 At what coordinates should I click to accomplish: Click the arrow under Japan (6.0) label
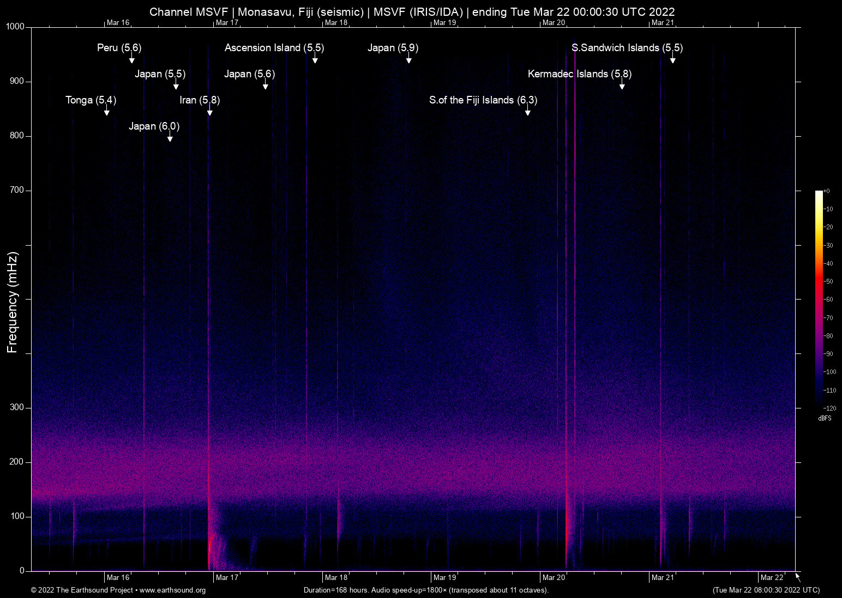[170, 137]
